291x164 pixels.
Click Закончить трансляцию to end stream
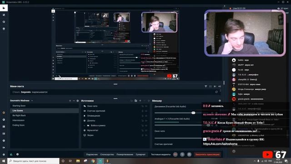tap(207, 154)
